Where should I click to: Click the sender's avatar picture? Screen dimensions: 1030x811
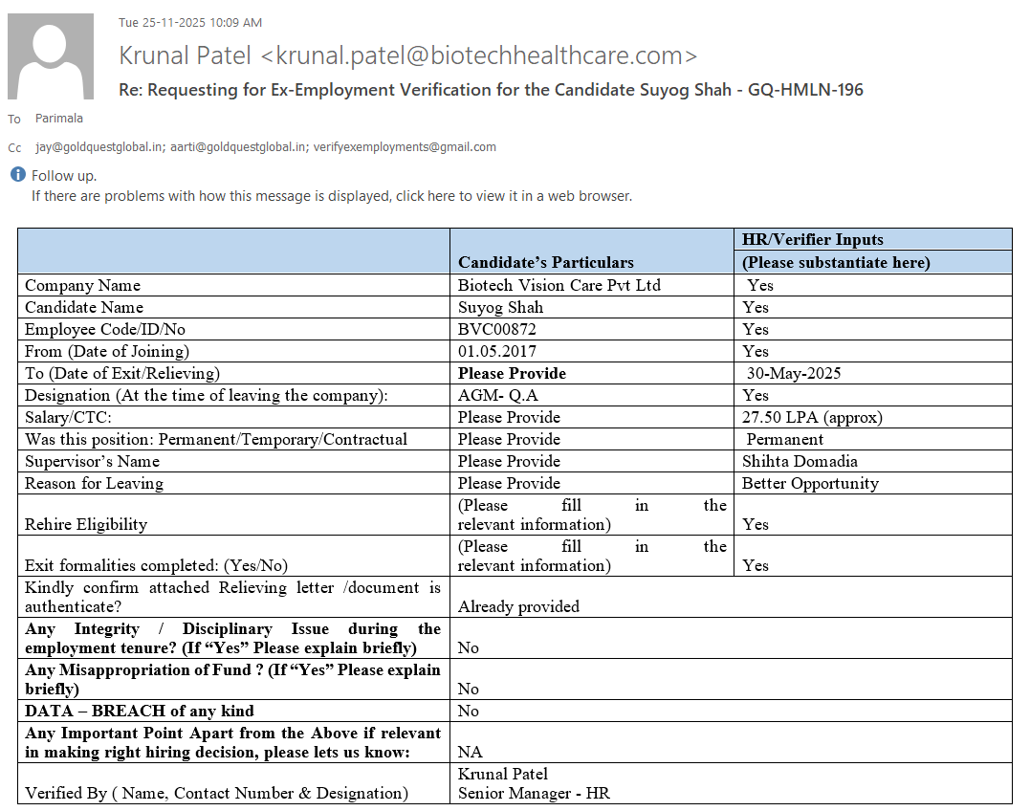tap(51, 56)
